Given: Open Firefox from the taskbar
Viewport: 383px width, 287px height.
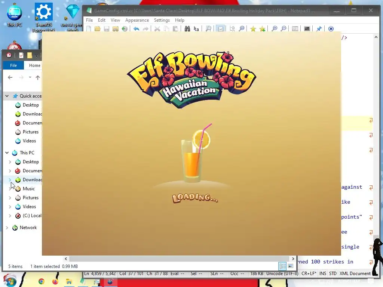Looking at the screenshot, I should pyautogui.click(x=55, y=281).
